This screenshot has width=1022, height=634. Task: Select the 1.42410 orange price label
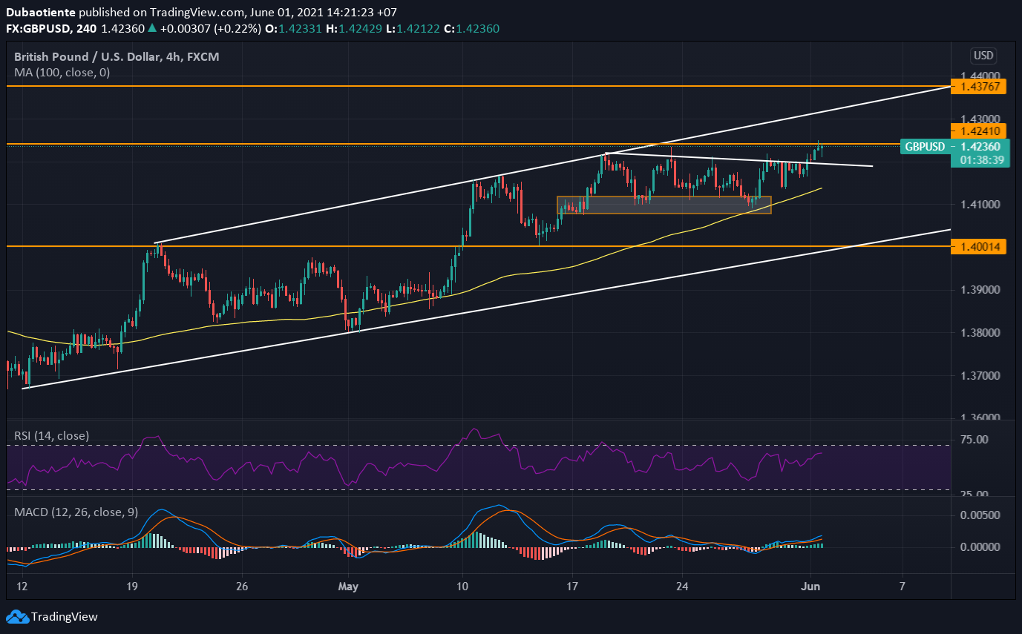pos(978,131)
